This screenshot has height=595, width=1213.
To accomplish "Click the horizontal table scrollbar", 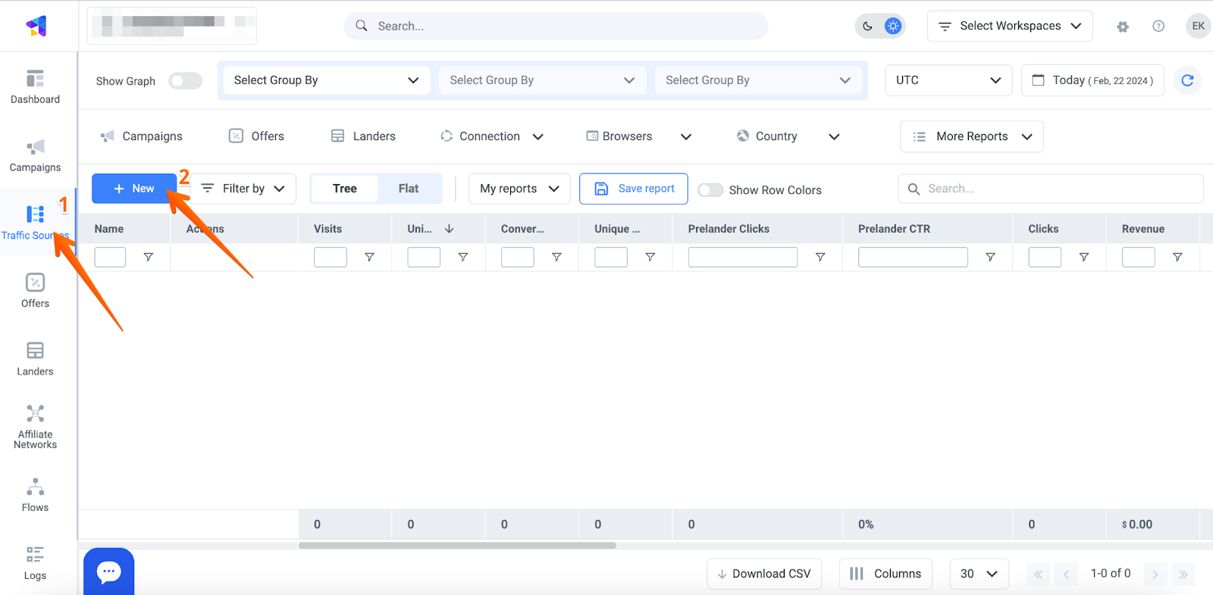I will (457, 545).
